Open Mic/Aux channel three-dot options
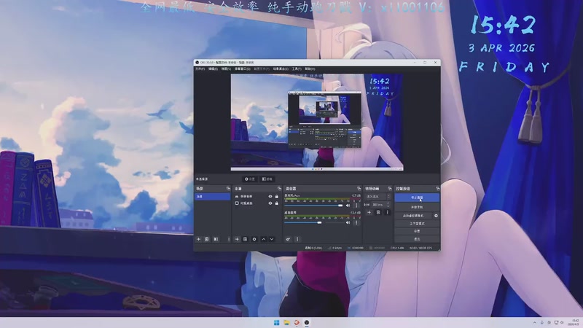583x328 pixels. [356, 206]
